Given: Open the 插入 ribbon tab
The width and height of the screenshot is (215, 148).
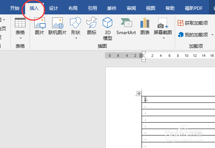Looking at the screenshot, I should pos(34,8).
